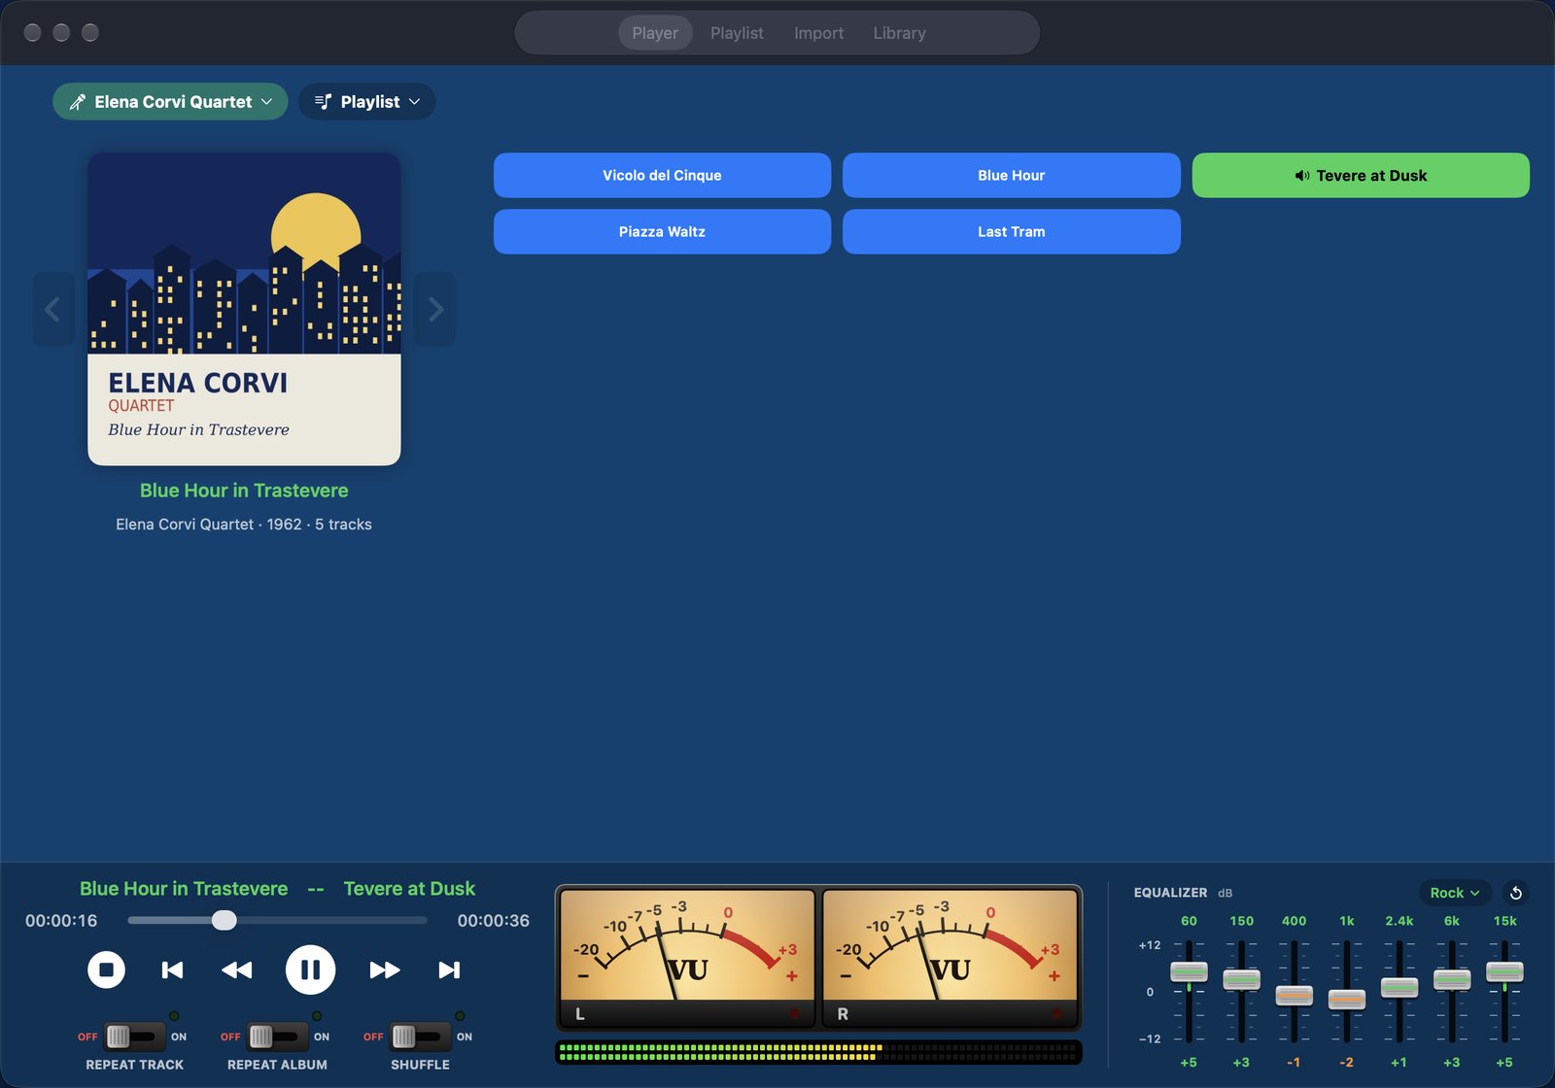1555x1088 pixels.
Task: Show the next album with right arrow
Action: [435, 310]
